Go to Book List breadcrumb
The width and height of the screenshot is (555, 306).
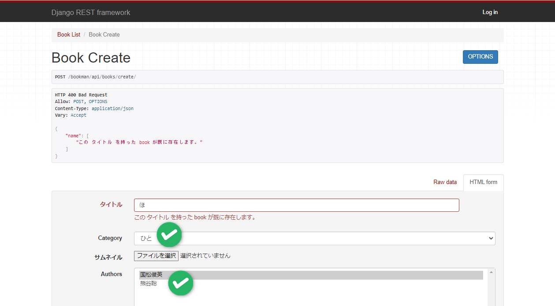(69, 35)
